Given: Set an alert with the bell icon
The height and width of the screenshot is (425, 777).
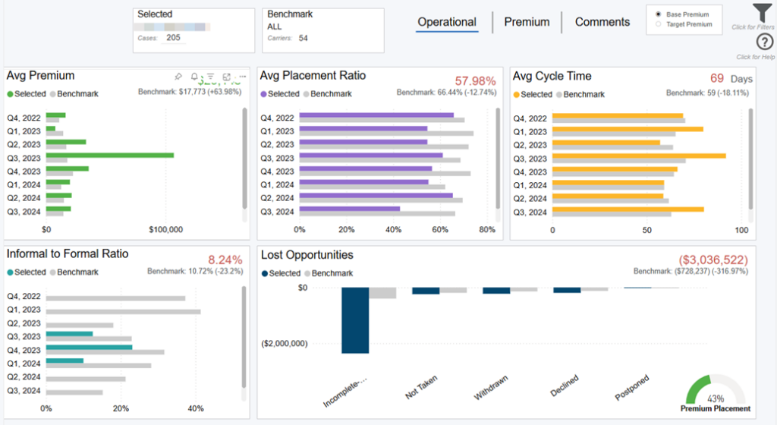Looking at the screenshot, I should 194,77.
